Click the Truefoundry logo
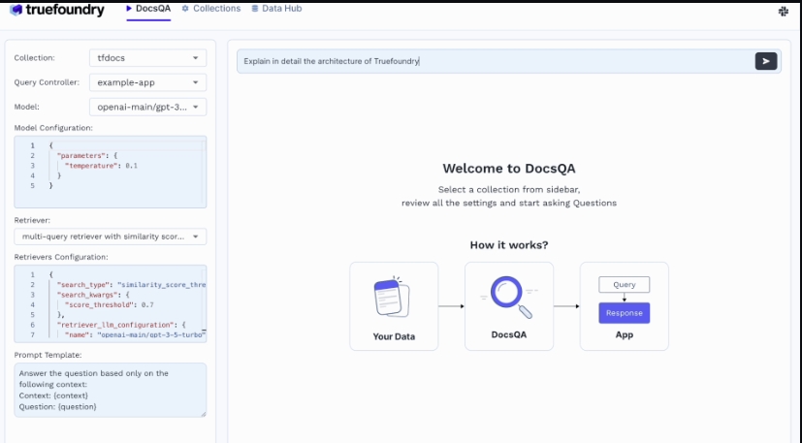This screenshot has width=802, height=443. pyautogui.click(x=56, y=10)
